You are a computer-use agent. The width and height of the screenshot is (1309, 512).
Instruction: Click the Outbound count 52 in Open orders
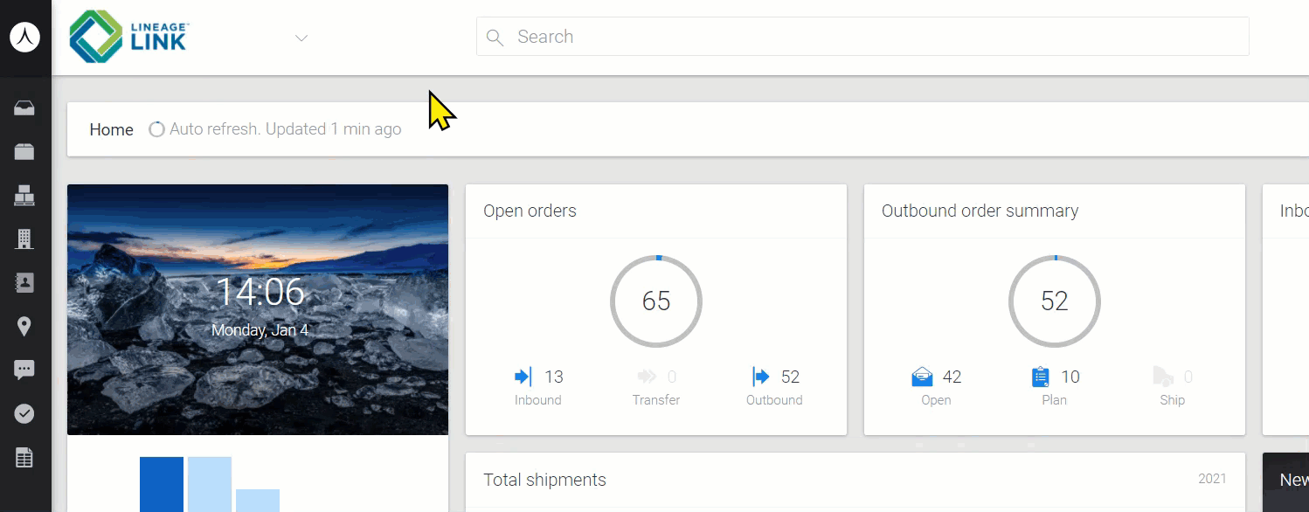click(790, 377)
